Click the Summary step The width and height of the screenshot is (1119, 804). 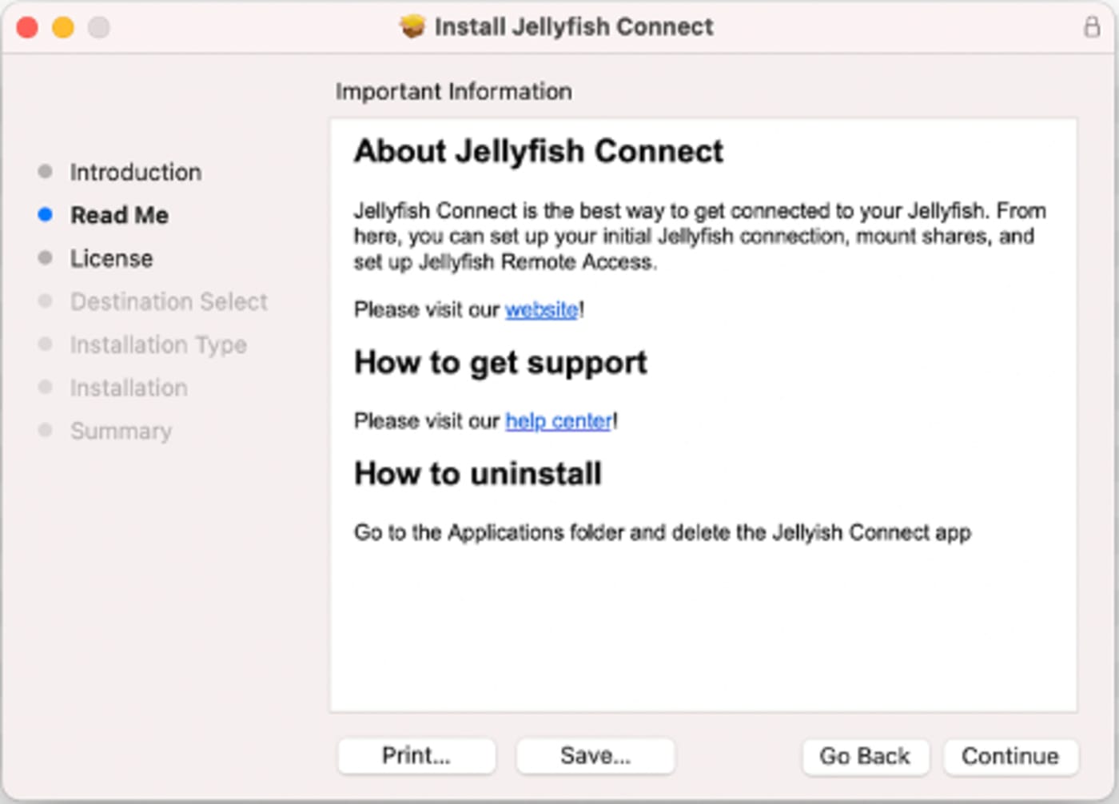(x=121, y=431)
